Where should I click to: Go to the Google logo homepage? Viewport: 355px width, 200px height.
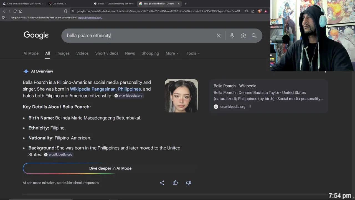[x=36, y=35]
